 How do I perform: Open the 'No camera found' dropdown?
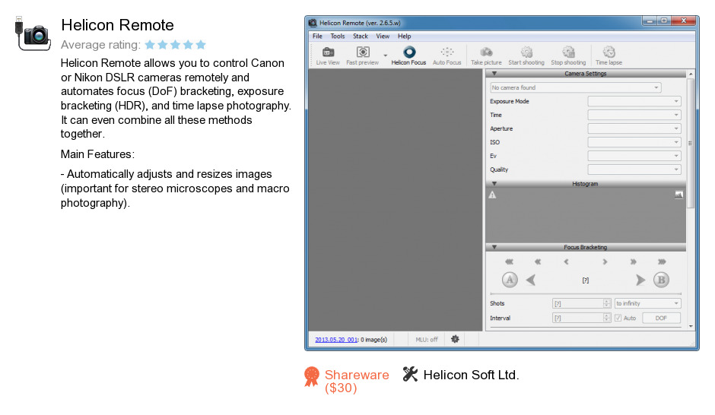(x=576, y=87)
